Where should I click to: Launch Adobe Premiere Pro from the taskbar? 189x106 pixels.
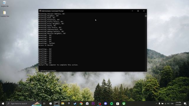click(93, 103)
